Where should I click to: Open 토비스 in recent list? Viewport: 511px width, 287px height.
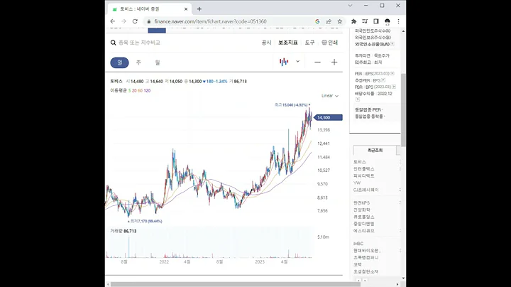point(360,162)
